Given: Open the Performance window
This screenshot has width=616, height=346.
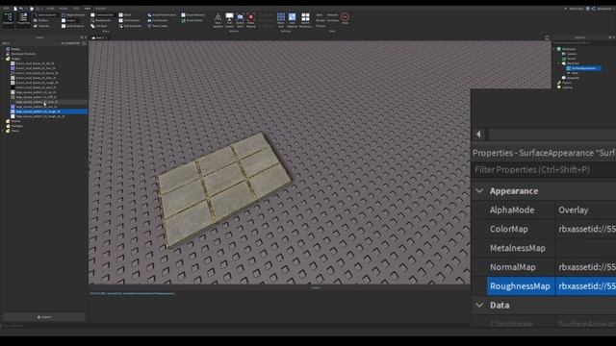Looking at the screenshot, I should [130, 20].
